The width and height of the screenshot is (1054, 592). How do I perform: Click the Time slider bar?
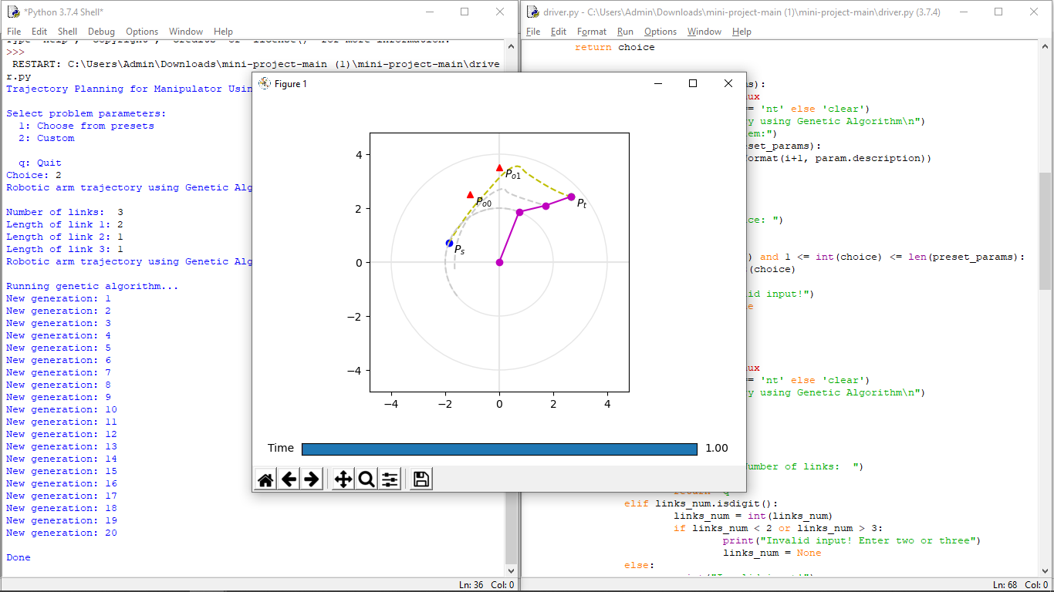499,449
